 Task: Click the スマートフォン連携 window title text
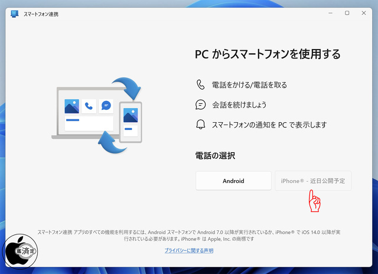(x=41, y=14)
